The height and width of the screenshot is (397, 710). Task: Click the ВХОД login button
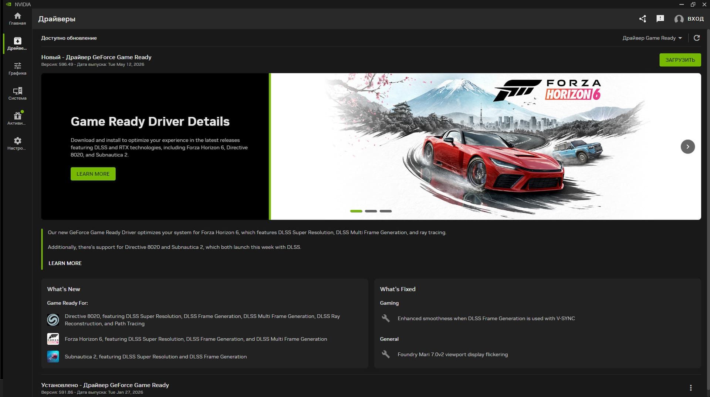point(689,19)
